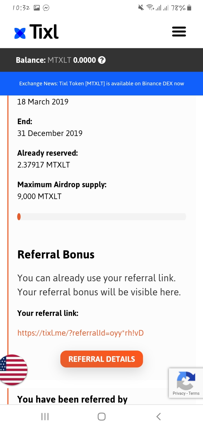
Task: Click the reCAPTCHA badge icon
Action: tap(186, 380)
